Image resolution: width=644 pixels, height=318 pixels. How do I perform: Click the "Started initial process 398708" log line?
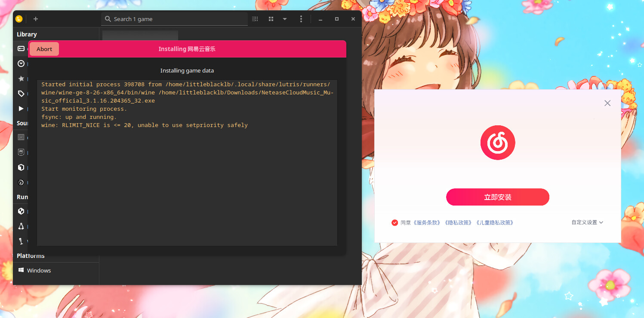click(187, 92)
